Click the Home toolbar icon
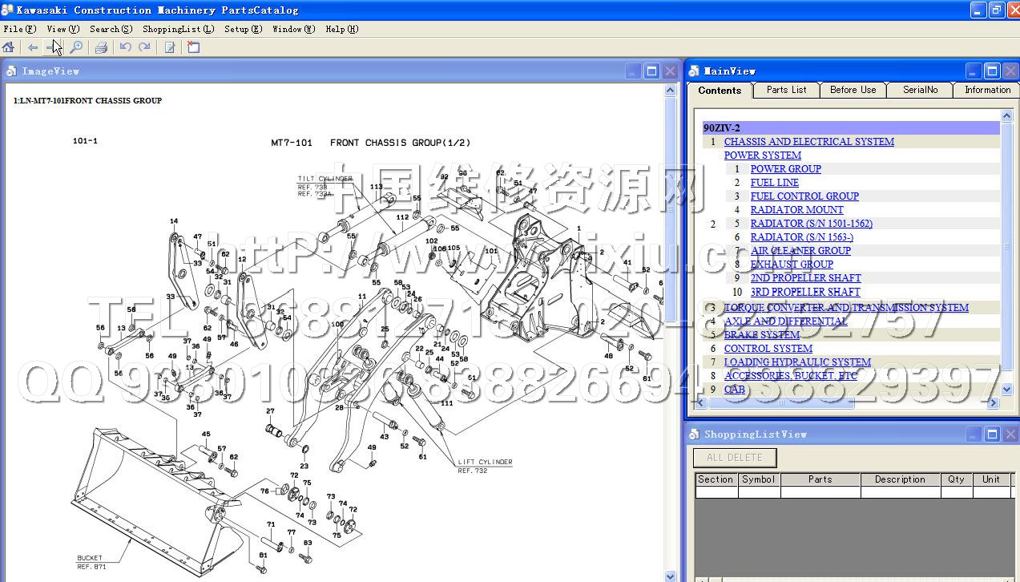Viewport: 1020px width, 582px height. point(9,47)
